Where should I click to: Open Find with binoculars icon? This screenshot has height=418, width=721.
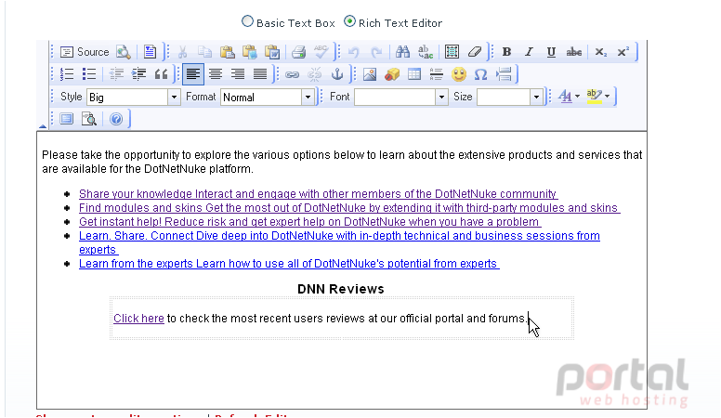pos(403,52)
